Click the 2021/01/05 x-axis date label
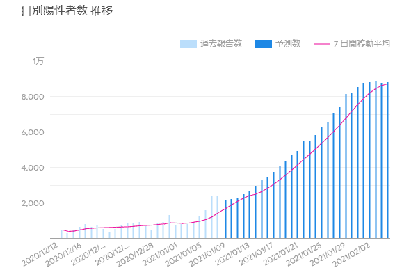The width and height of the screenshot is (402, 277). tap(184, 255)
